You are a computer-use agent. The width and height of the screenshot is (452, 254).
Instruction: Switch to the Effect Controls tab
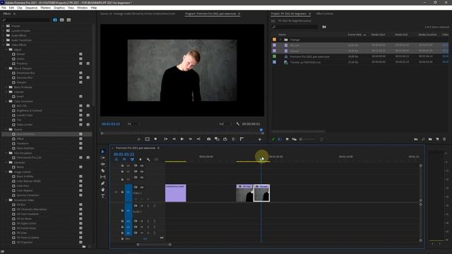324,13
